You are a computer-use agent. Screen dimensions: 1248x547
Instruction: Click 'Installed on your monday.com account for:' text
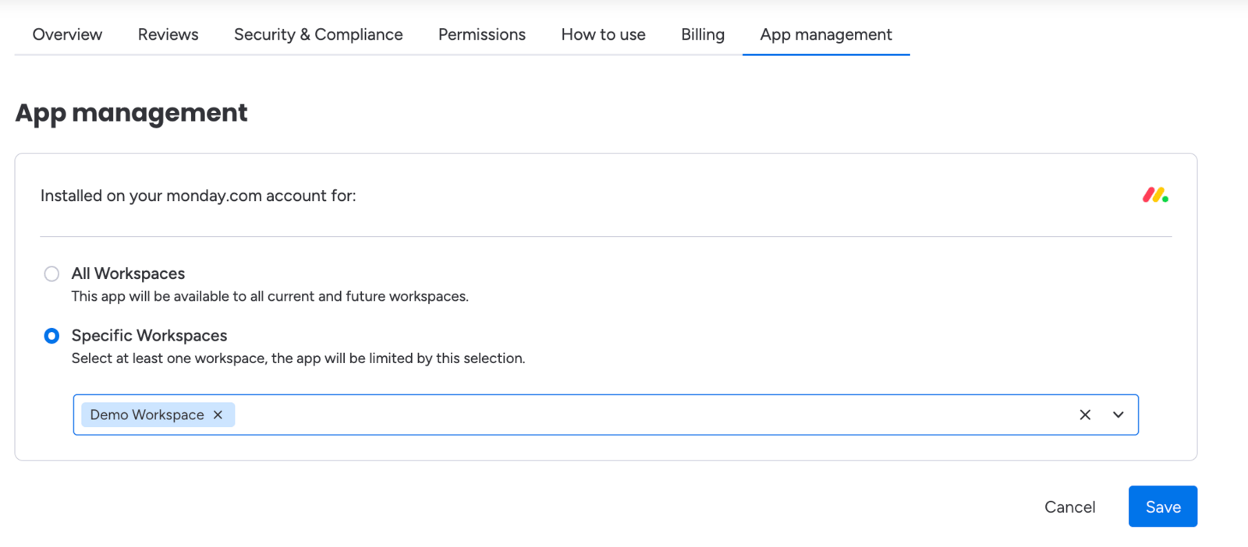click(198, 196)
